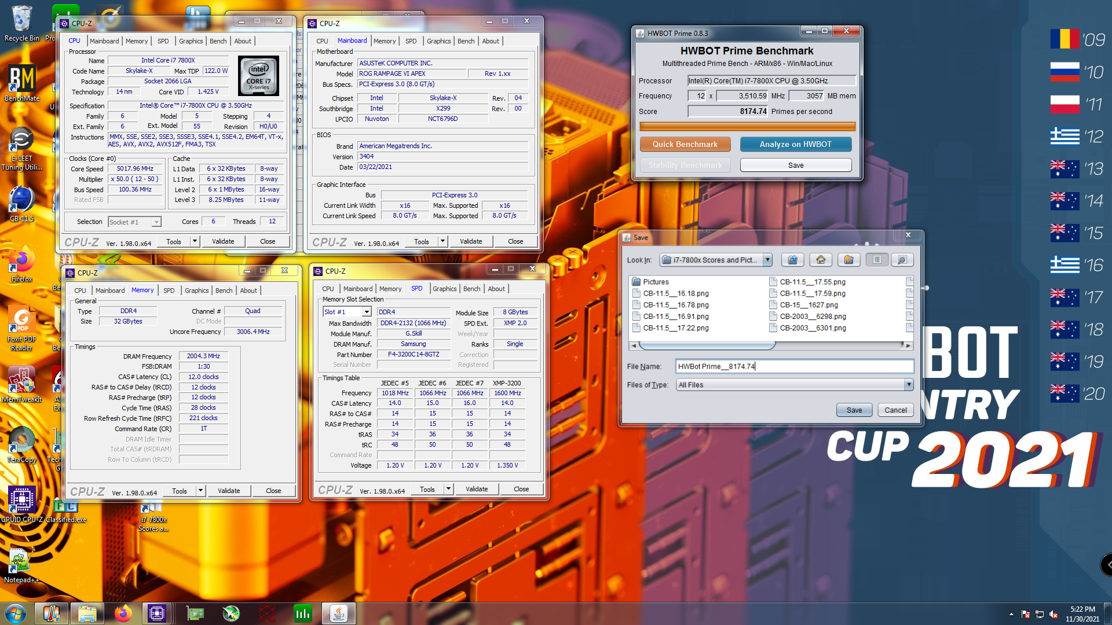Cancel the Save dialog
The width and height of the screenshot is (1112, 625).
[895, 410]
